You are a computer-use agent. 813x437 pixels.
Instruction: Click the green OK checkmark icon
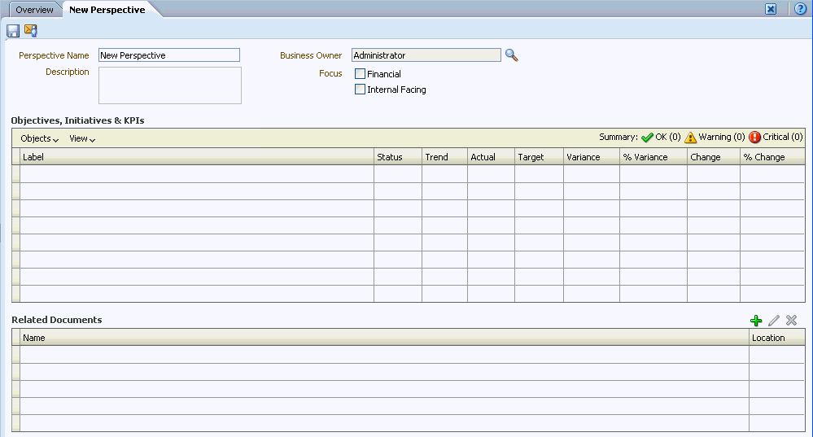click(647, 138)
